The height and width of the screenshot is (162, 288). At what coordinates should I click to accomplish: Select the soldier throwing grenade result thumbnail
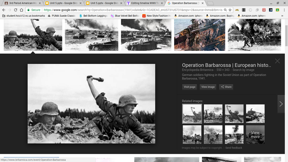(33, 35)
